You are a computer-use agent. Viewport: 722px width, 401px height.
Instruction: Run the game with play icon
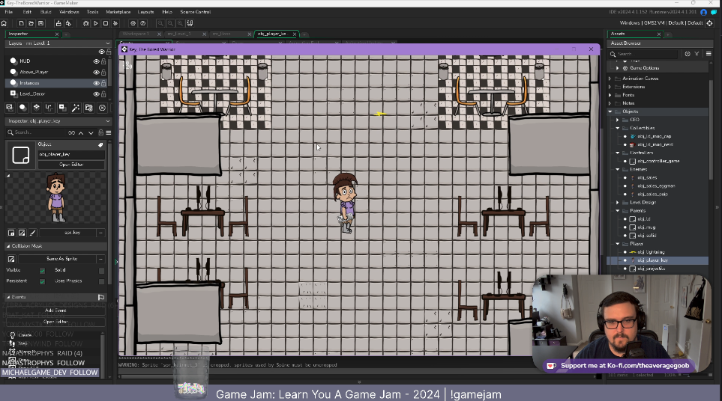point(96,23)
